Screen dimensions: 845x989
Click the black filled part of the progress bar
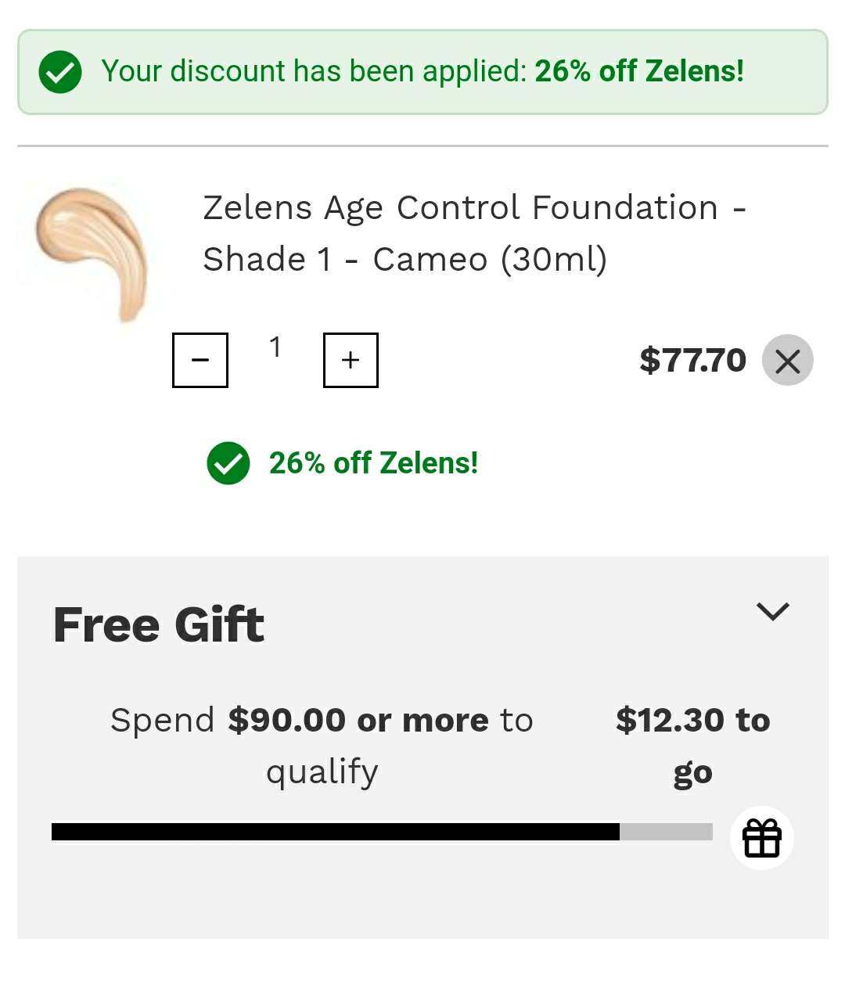click(335, 832)
